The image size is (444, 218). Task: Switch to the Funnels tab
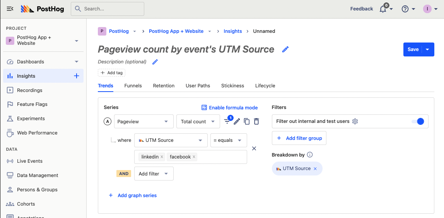pyautogui.click(x=133, y=86)
